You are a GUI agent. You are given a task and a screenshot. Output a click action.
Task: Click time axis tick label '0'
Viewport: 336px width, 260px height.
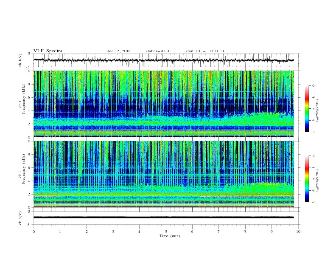(x=34, y=232)
